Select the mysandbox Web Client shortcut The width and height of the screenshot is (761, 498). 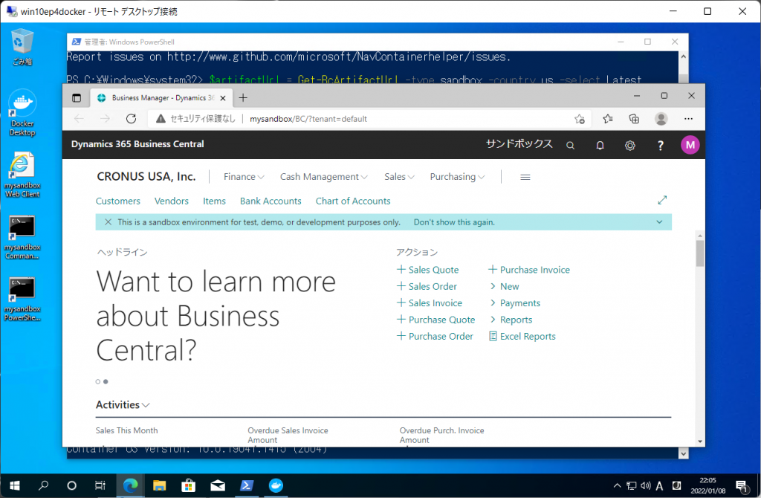22,175
